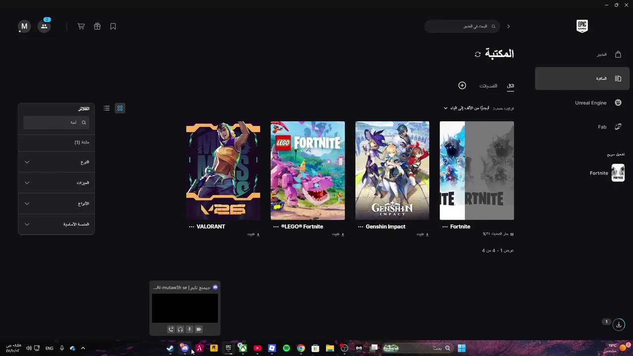Open المكتبة library in the sidebar
This screenshot has height=356, width=633.
pyautogui.click(x=583, y=79)
